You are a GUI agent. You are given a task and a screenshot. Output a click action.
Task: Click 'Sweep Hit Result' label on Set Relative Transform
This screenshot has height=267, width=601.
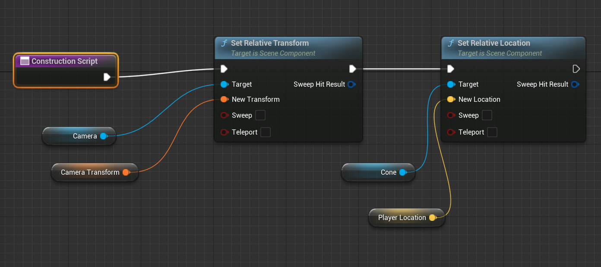pyautogui.click(x=319, y=84)
